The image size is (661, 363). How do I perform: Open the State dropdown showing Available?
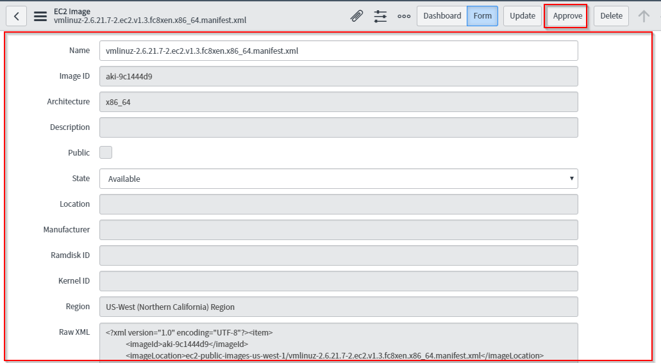339,179
